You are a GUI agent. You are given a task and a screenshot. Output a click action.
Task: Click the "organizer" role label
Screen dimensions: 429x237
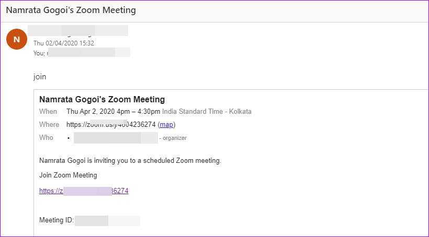point(175,138)
